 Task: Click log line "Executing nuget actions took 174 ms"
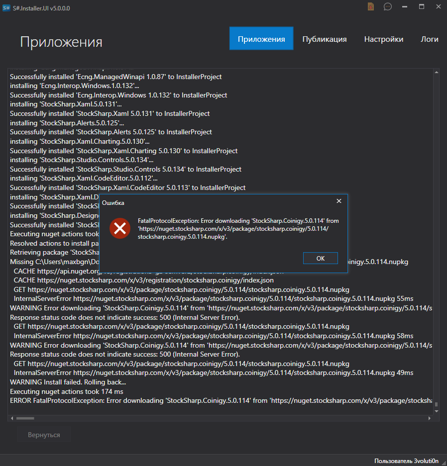point(67,391)
